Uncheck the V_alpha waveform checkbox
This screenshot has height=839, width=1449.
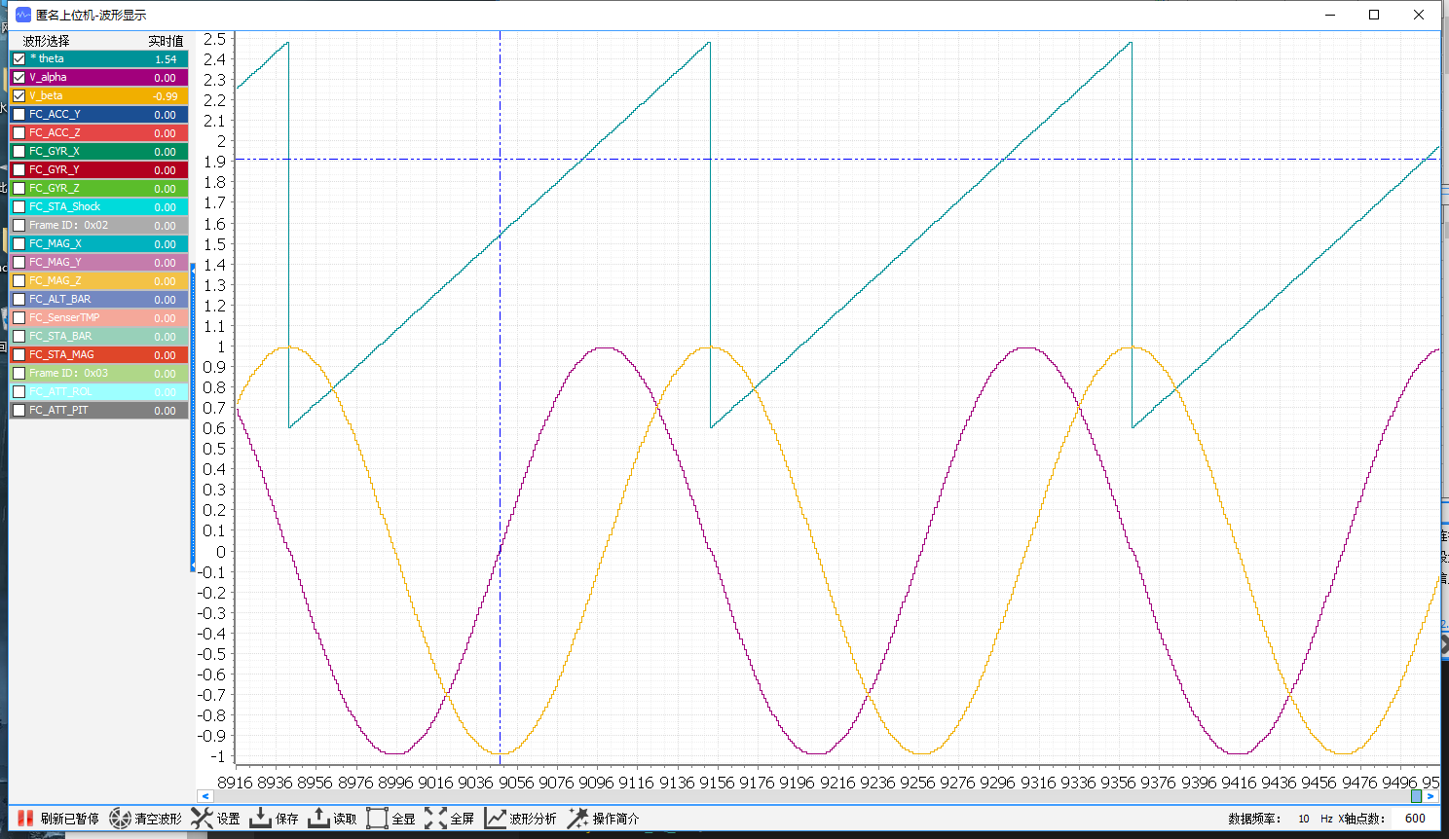coord(19,77)
